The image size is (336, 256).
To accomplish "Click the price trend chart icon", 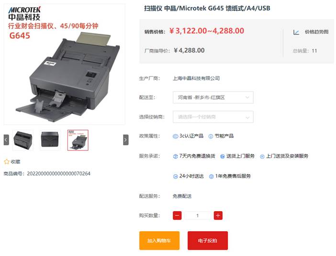I will [296, 32].
